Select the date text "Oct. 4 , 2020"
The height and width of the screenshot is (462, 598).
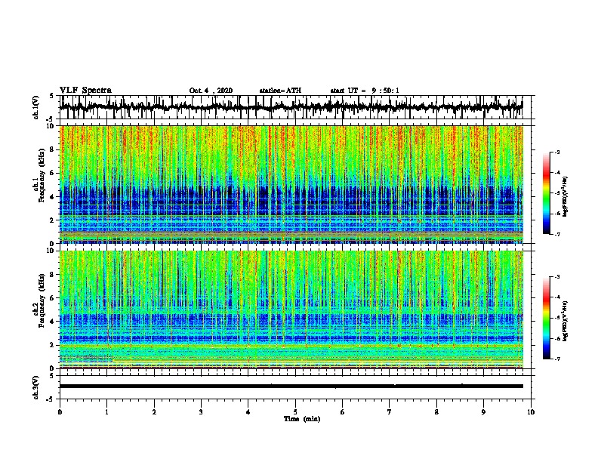click(211, 91)
